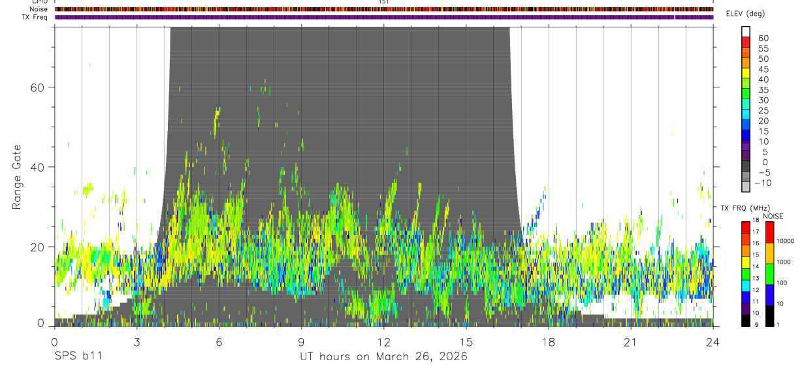Click the ELEV colorbar label 45
The height and width of the screenshot is (370, 802).
[x=763, y=69]
